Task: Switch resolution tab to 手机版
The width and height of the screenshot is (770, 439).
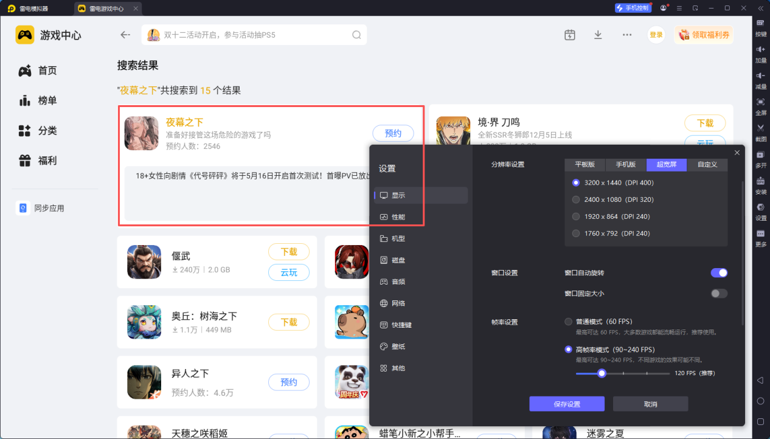Action: [x=626, y=164]
